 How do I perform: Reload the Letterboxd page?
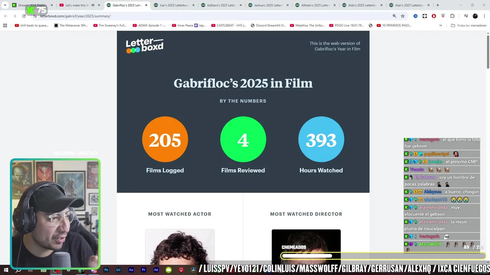pos(24,16)
